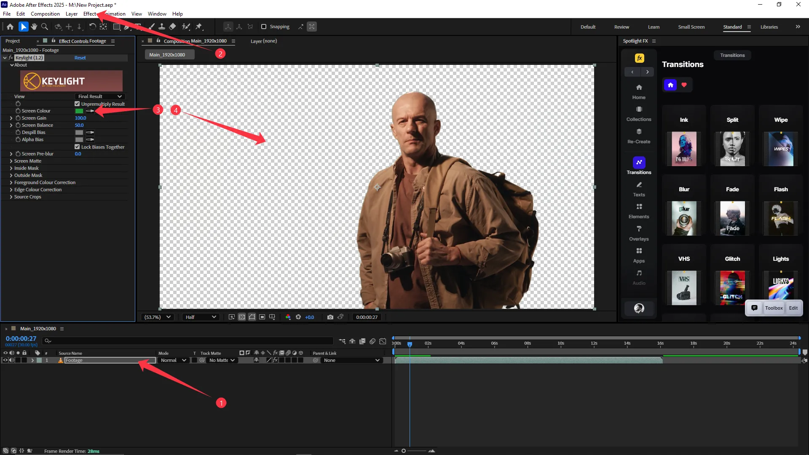Take snapshot with camera icon
The width and height of the screenshot is (809, 455).
click(x=330, y=317)
